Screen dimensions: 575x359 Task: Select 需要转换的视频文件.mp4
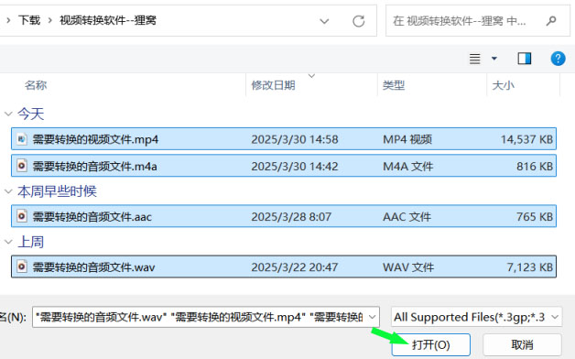pyautogui.click(x=95, y=139)
